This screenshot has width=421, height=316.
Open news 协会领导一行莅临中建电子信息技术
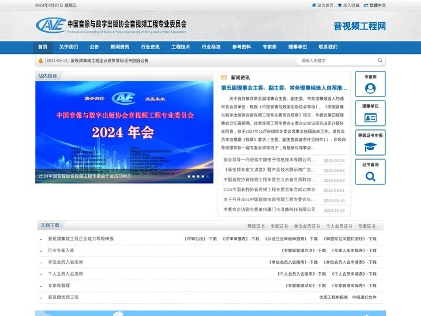(270, 160)
